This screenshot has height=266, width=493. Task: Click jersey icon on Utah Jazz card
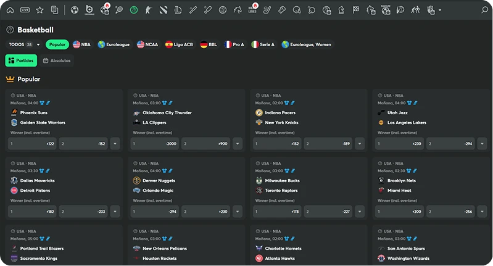tap(409, 103)
